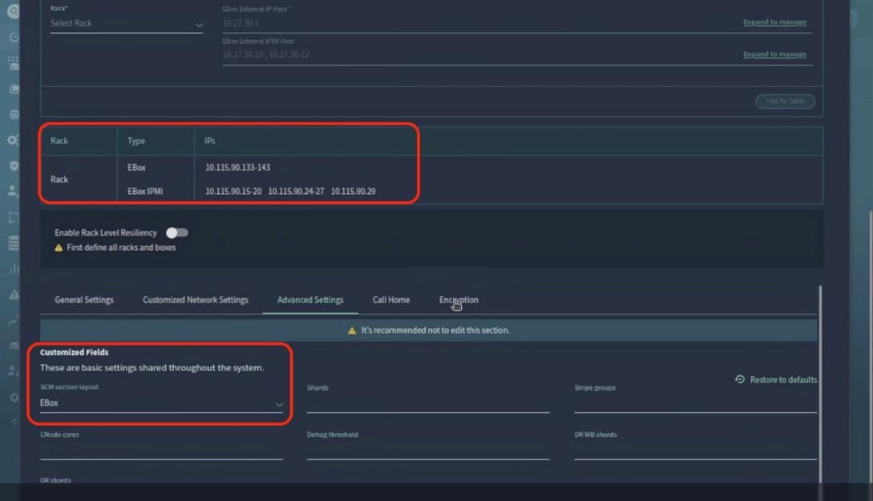Select the line chart analytics sidebar icon
The height and width of the screenshot is (501, 873).
[x=11, y=319]
